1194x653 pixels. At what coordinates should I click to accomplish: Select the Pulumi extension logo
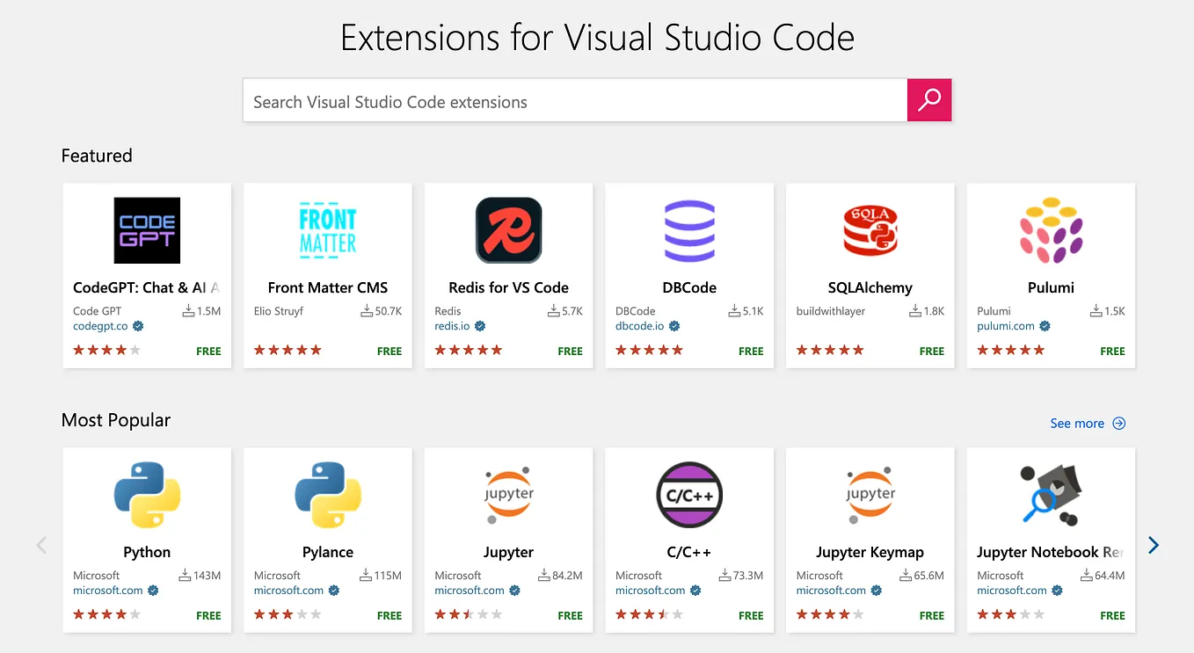[1051, 230]
